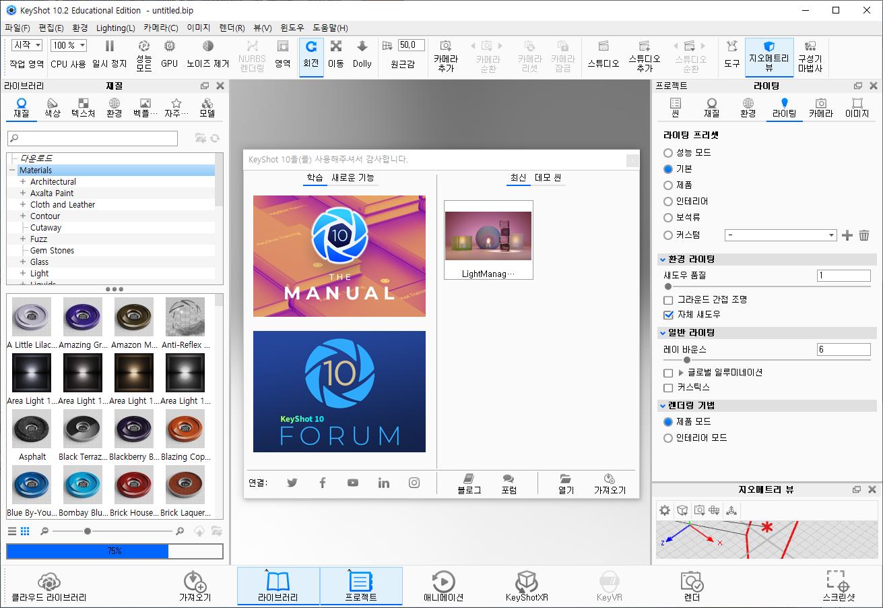Open the 시작 workspace dropdown
The width and height of the screenshot is (883, 608).
click(27, 45)
